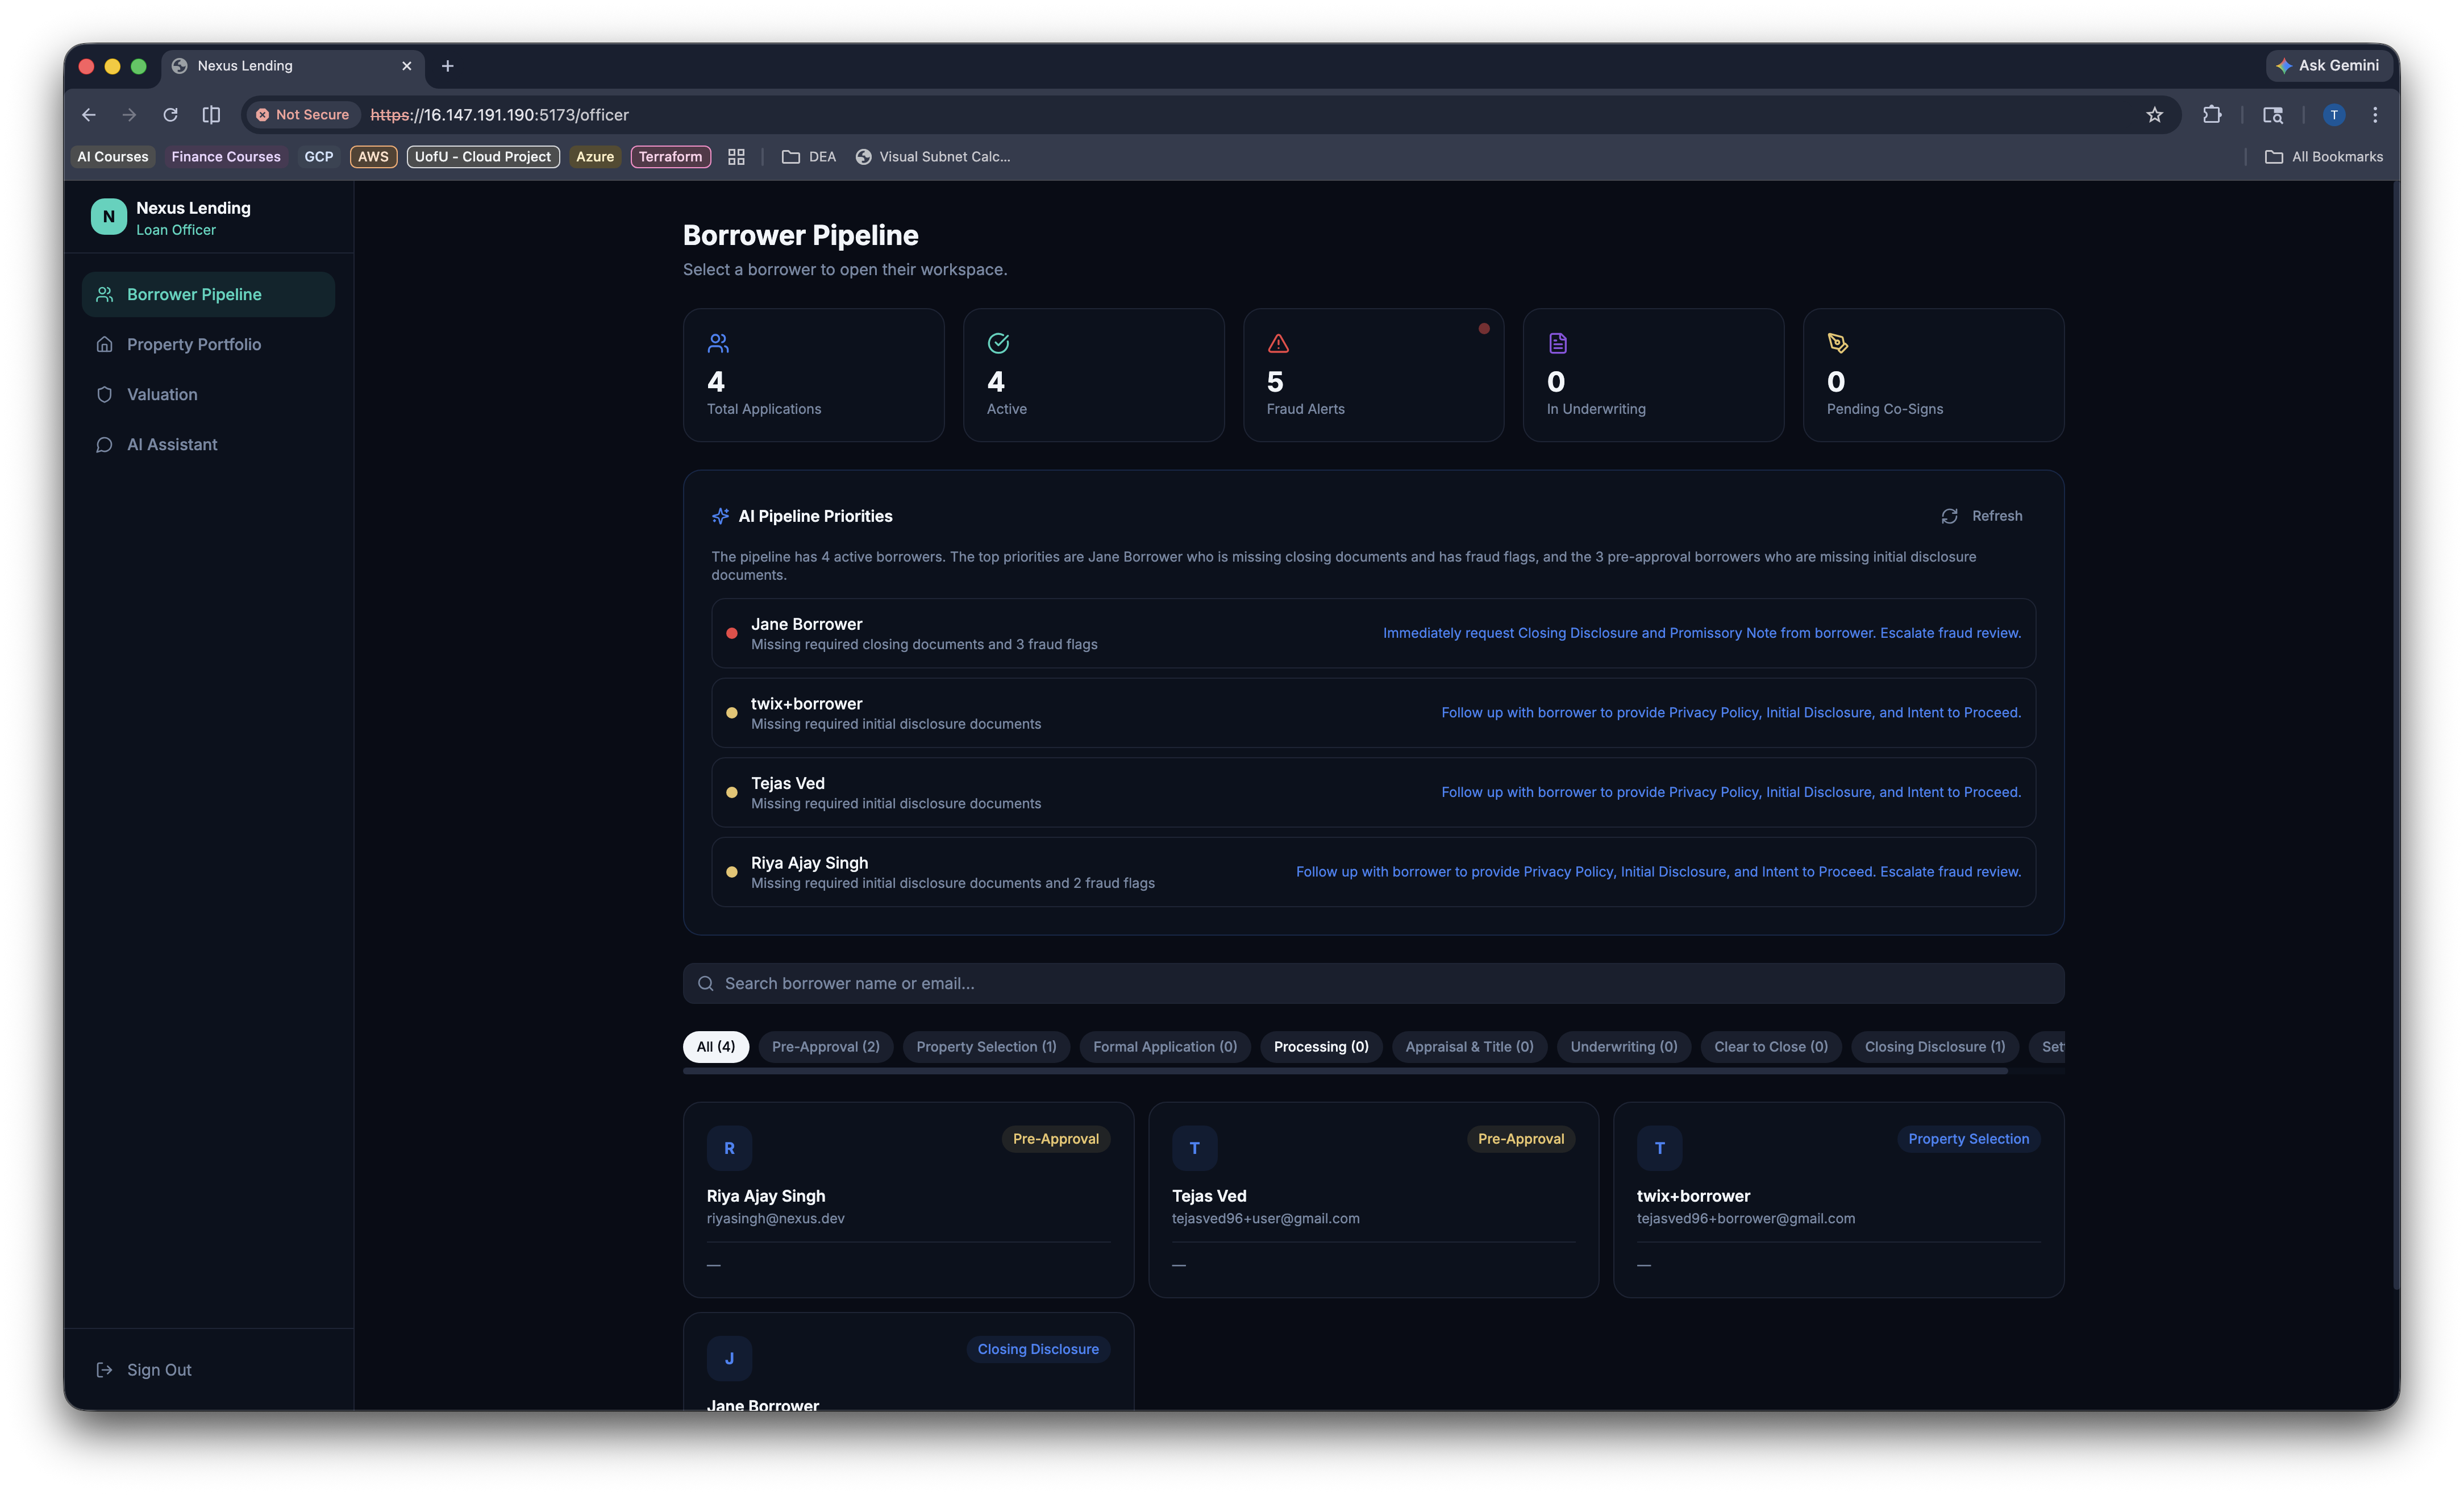This screenshot has width=2464, height=1495.
Task: Click the Active checkmark circle icon
Action: [x=998, y=344]
